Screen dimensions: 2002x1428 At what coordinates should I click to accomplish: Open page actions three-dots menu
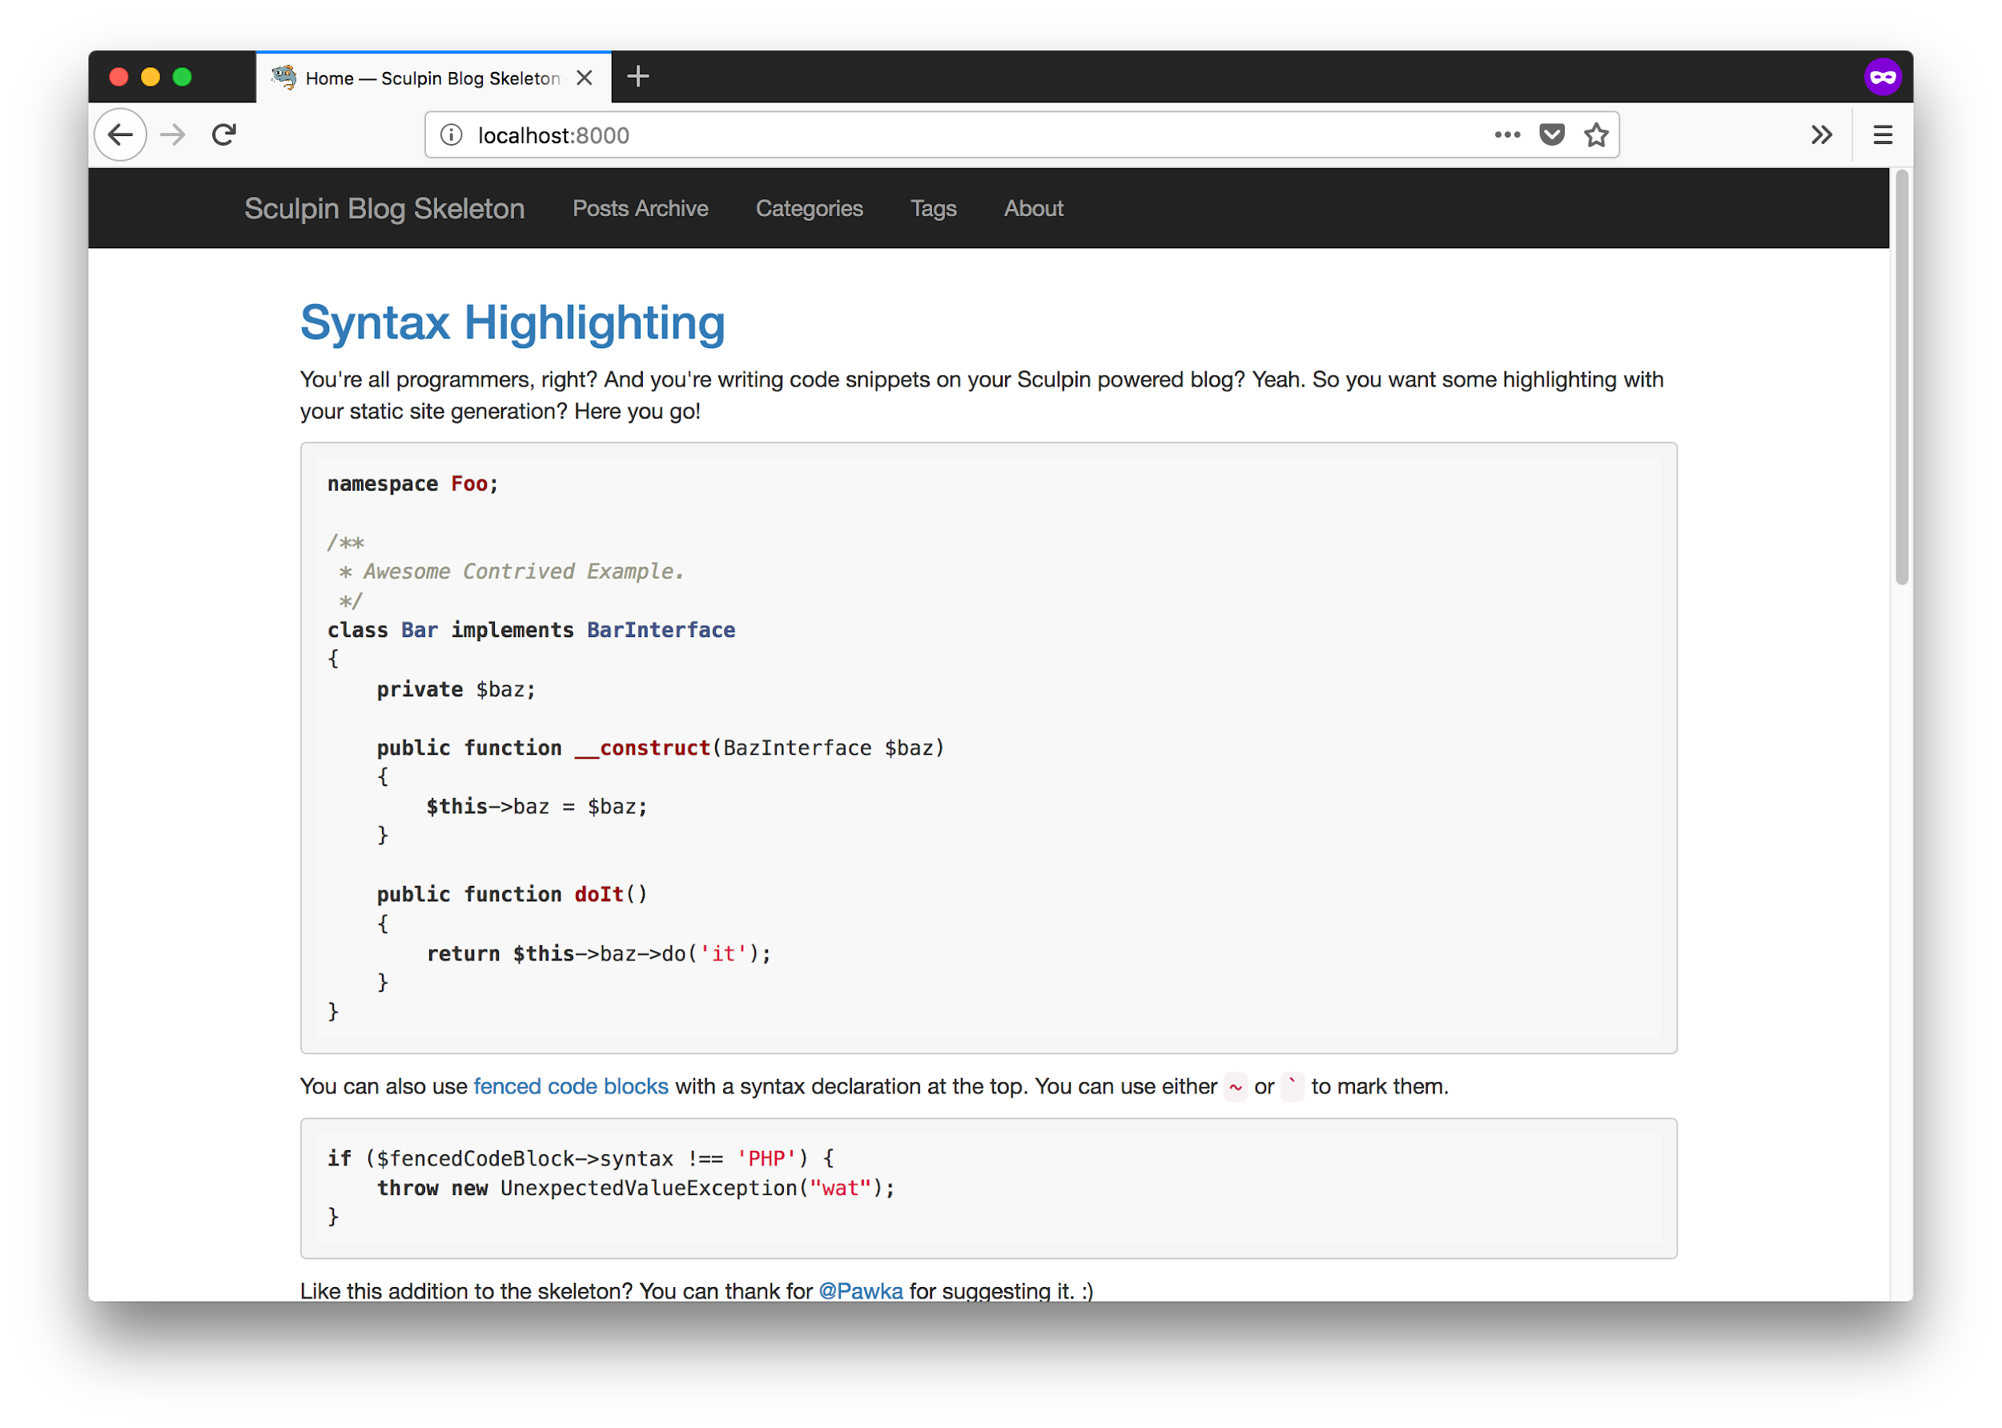coord(1507,134)
